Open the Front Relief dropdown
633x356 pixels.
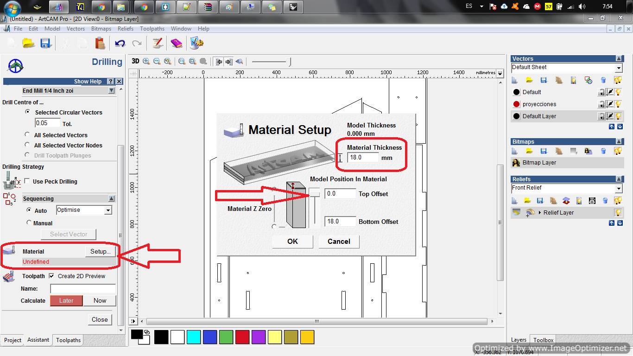pyautogui.click(x=619, y=189)
